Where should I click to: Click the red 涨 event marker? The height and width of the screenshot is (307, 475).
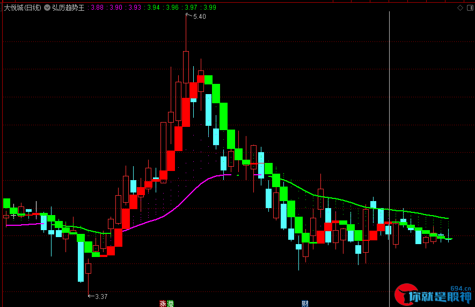tap(163, 303)
